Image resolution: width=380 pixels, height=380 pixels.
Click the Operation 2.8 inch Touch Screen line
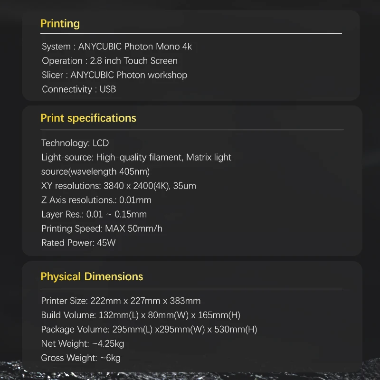coord(110,61)
